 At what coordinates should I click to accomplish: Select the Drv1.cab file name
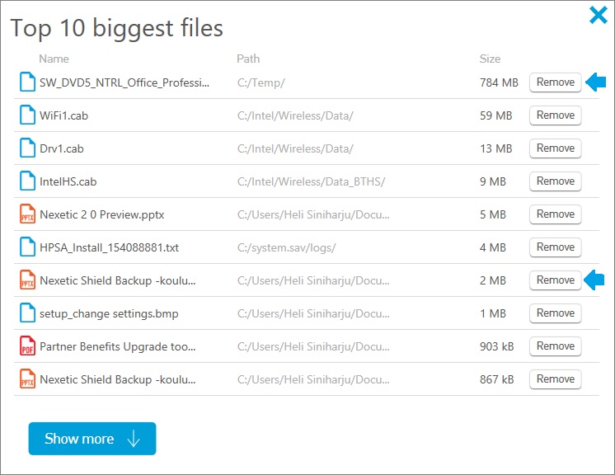point(62,148)
